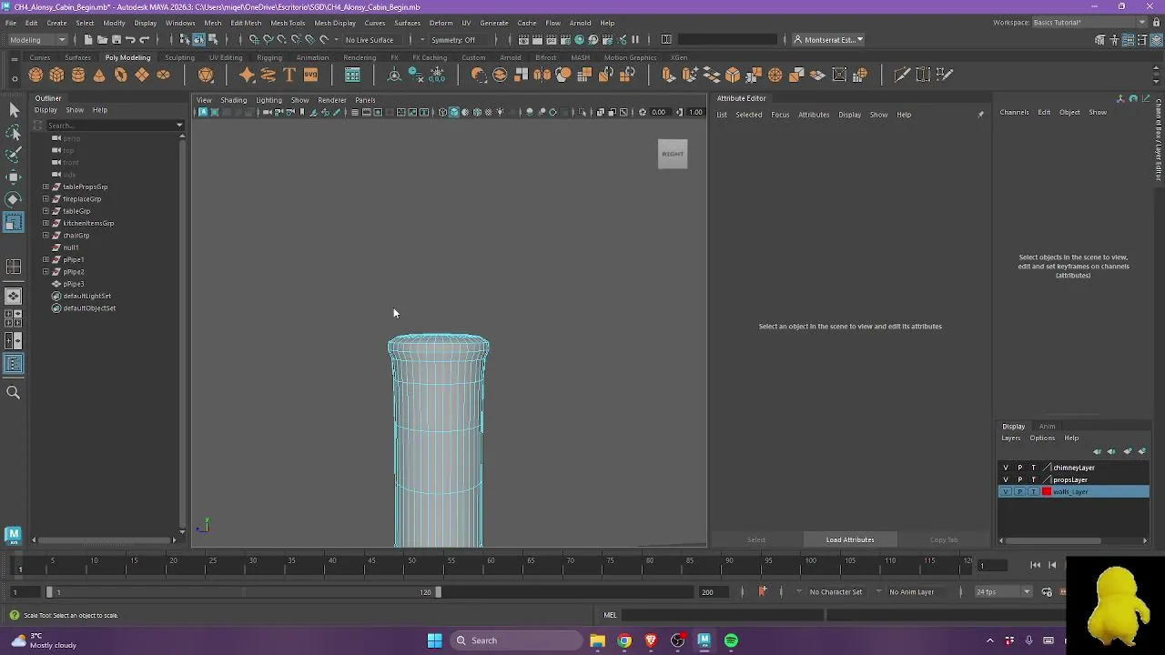Toggle the T display type of walls_Layer
The image size is (1165, 655).
click(x=1033, y=492)
